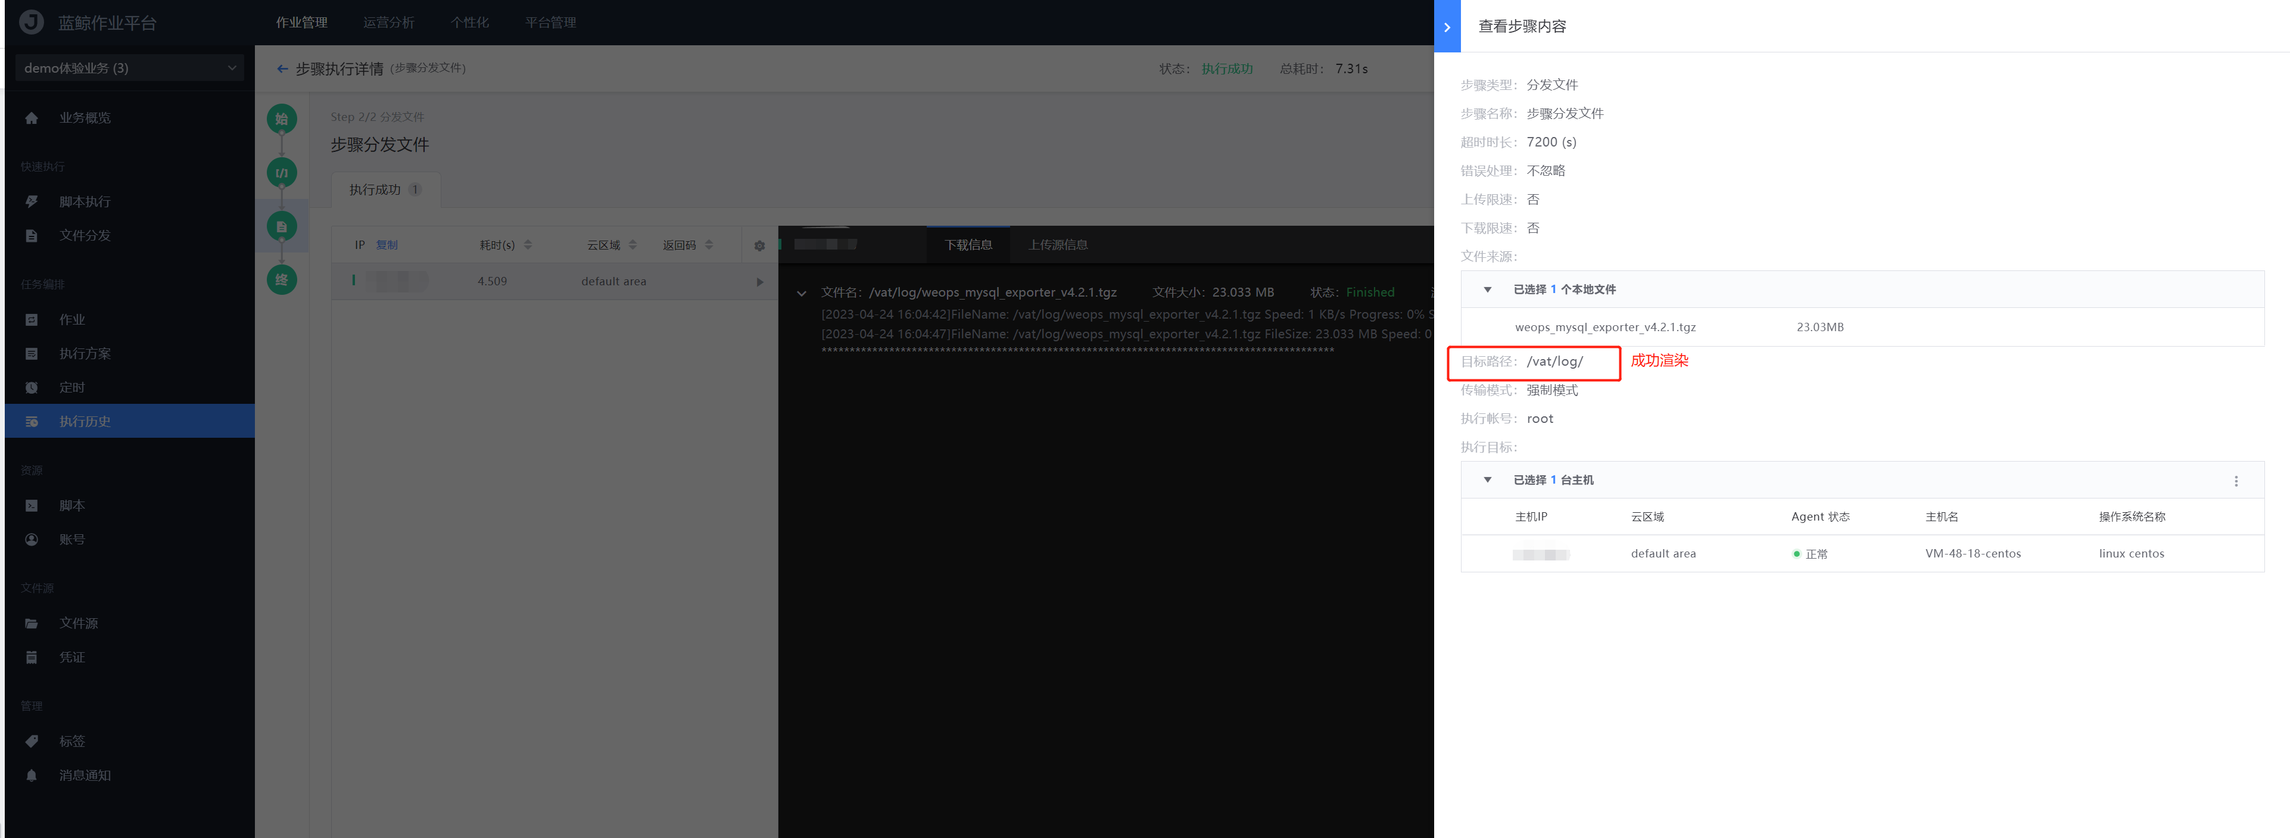Sort by 返回码 column
The height and width of the screenshot is (838, 2290).
pyautogui.click(x=709, y=245)
